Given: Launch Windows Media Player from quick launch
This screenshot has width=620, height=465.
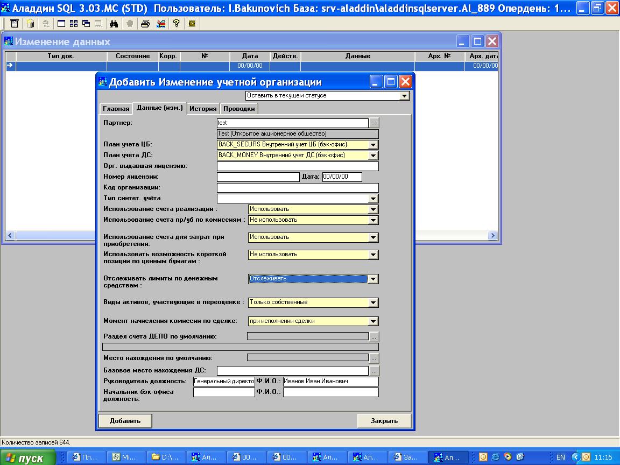Looking at the screenshot, I should pyautogui.click(x=508, y=457).
